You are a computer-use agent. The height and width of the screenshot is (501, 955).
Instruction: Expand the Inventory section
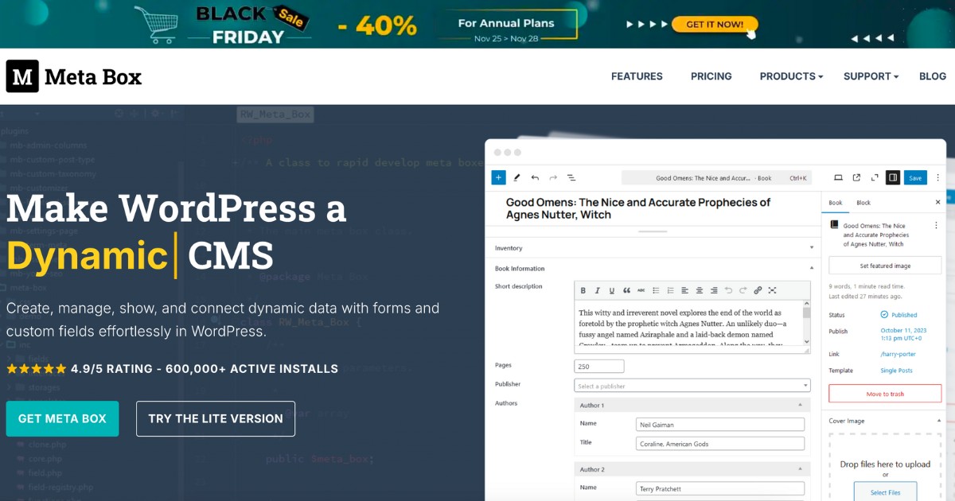[652, 248]
